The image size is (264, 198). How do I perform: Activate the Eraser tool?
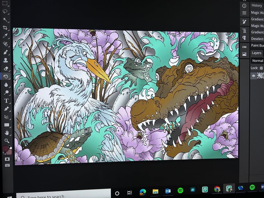pyautogui.click(x=5, y=68)
